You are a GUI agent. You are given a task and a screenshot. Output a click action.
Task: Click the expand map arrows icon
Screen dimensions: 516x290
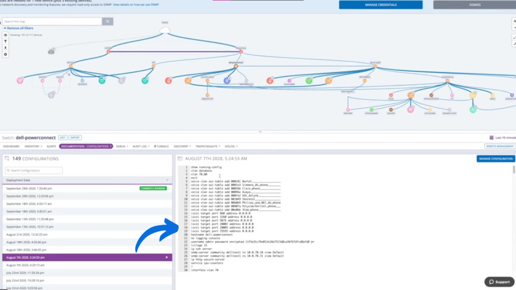(x=514, y=38)
